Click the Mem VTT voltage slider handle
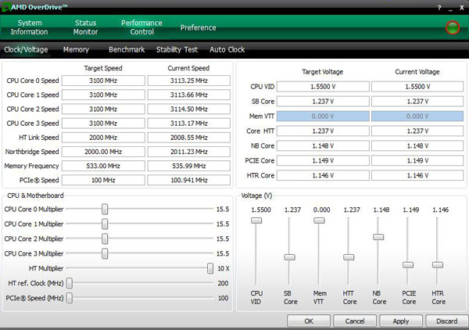Screen dimensions: 469x330 pos(319,221)
